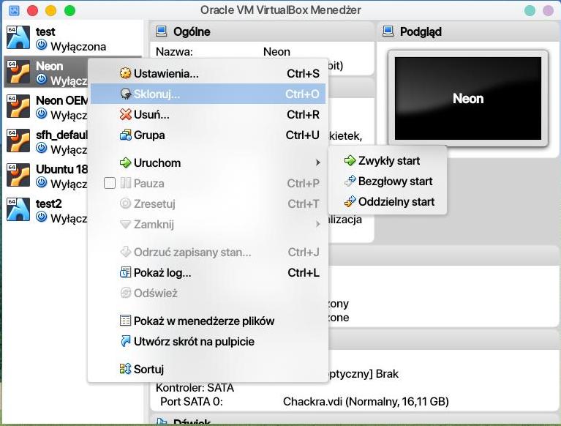This screenshot has height=426, width=561.
Task: Click the Ustawienia gear icon
Action: (125, 73)
